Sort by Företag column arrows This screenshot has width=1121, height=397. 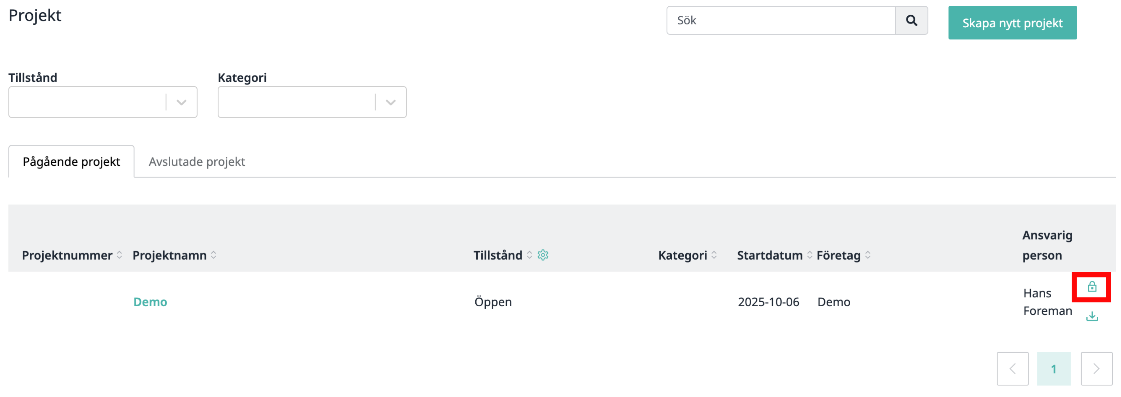tap(867, 255)
